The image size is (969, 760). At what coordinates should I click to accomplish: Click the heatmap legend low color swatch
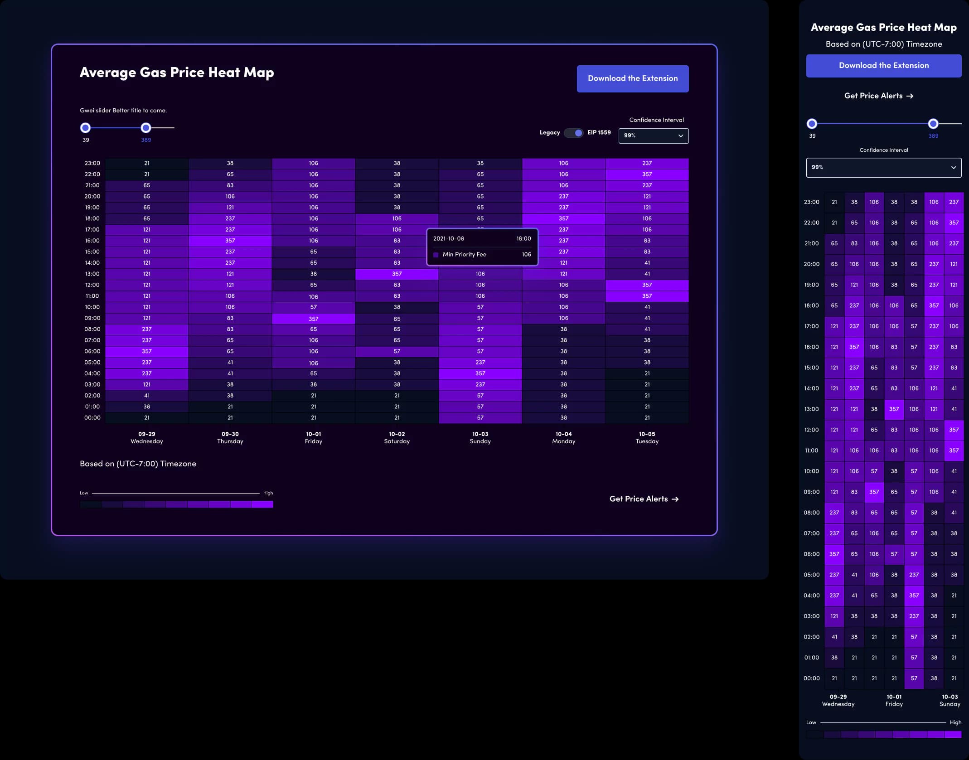click(90, 504)
